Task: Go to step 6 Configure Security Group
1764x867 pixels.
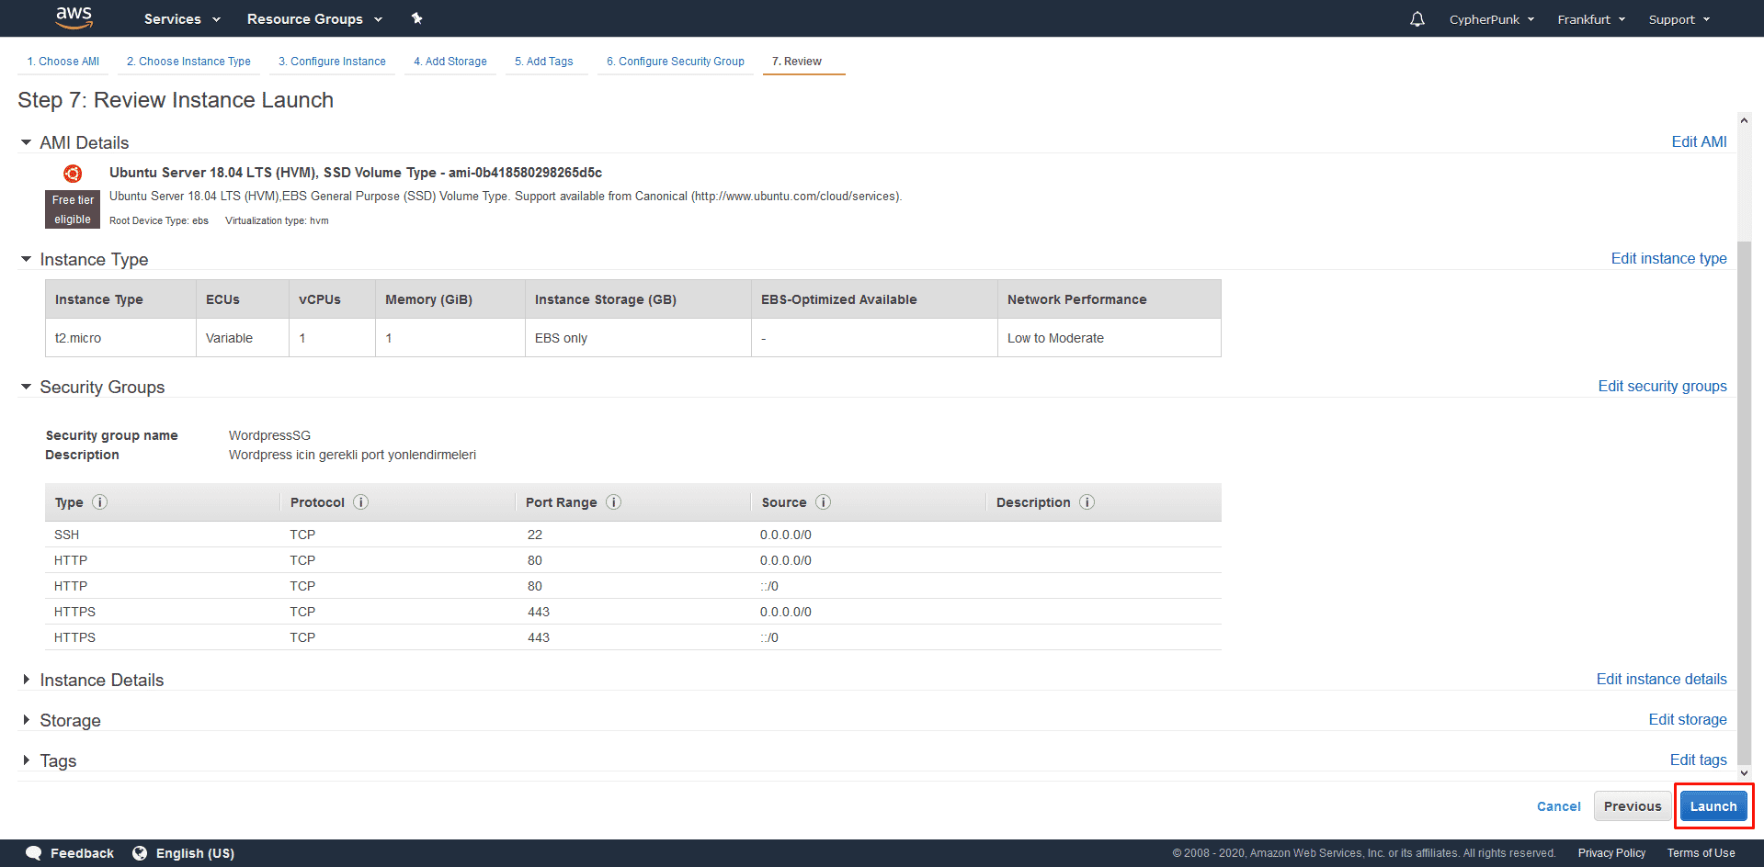Action: point(676,62)
